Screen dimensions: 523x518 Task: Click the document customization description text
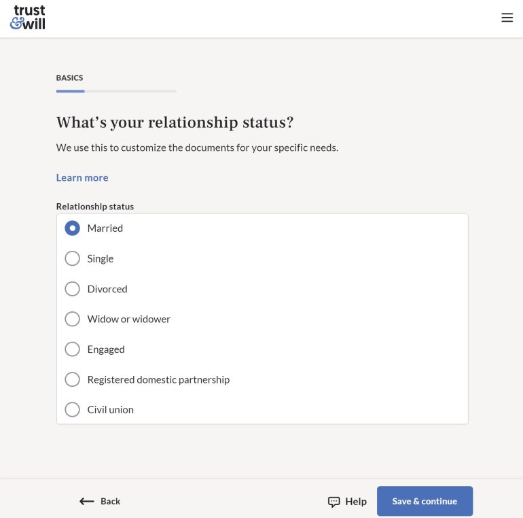[197, 148]
